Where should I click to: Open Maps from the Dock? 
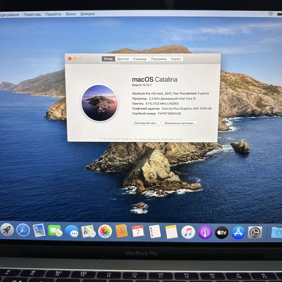coord(88,231)
